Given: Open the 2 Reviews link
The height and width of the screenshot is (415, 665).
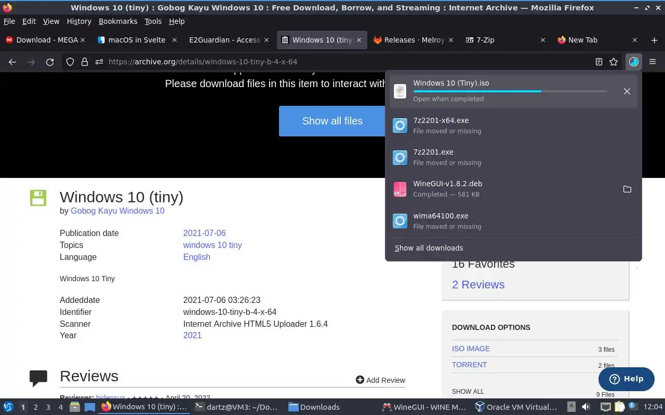Looking at the screenshot, I should click(x=478, y=284).
